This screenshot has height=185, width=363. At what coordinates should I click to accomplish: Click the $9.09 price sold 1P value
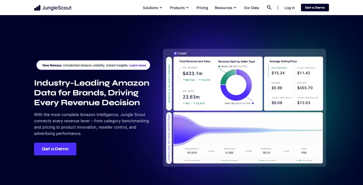coord(277,103)
